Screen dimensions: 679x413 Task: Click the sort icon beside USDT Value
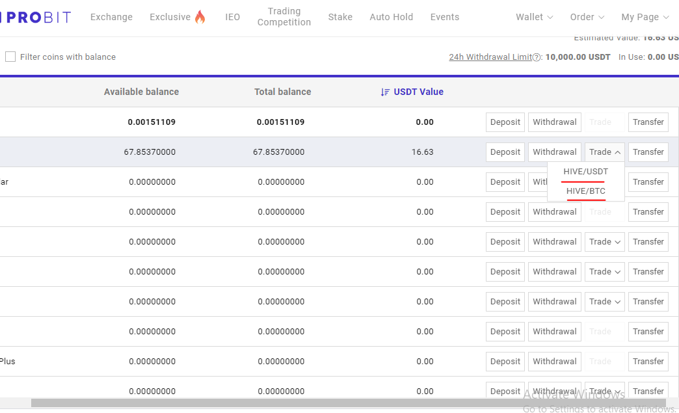pyautogui.click(x=385, y=92)
